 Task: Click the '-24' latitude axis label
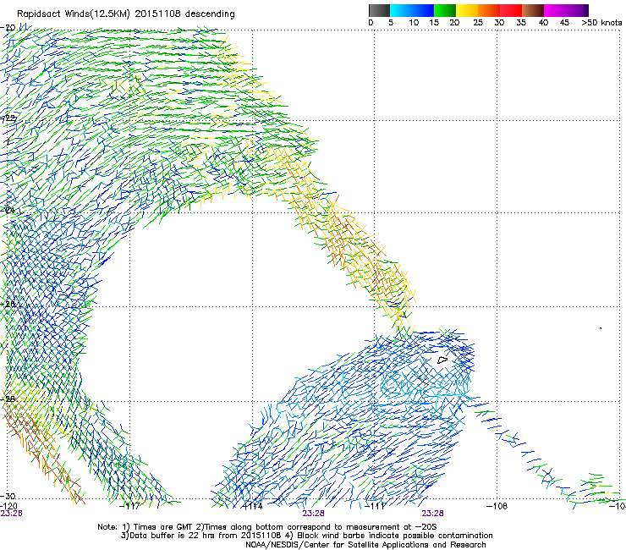click(8, 210)
